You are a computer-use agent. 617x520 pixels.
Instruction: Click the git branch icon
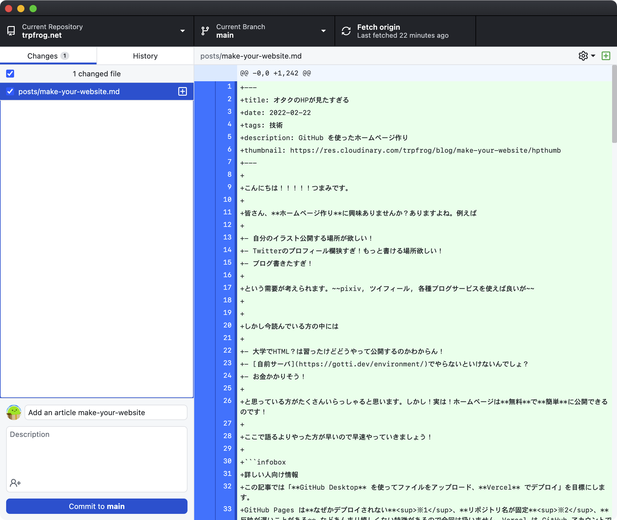pyautogui.click(x=205, y=31)
